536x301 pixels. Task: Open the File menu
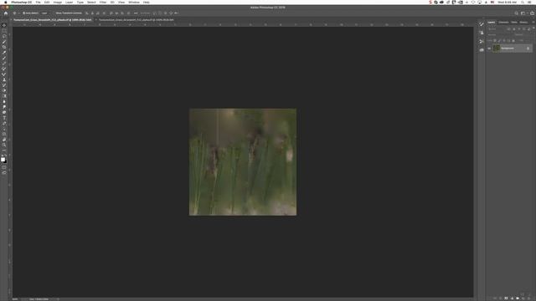click(x=38, y=2)
